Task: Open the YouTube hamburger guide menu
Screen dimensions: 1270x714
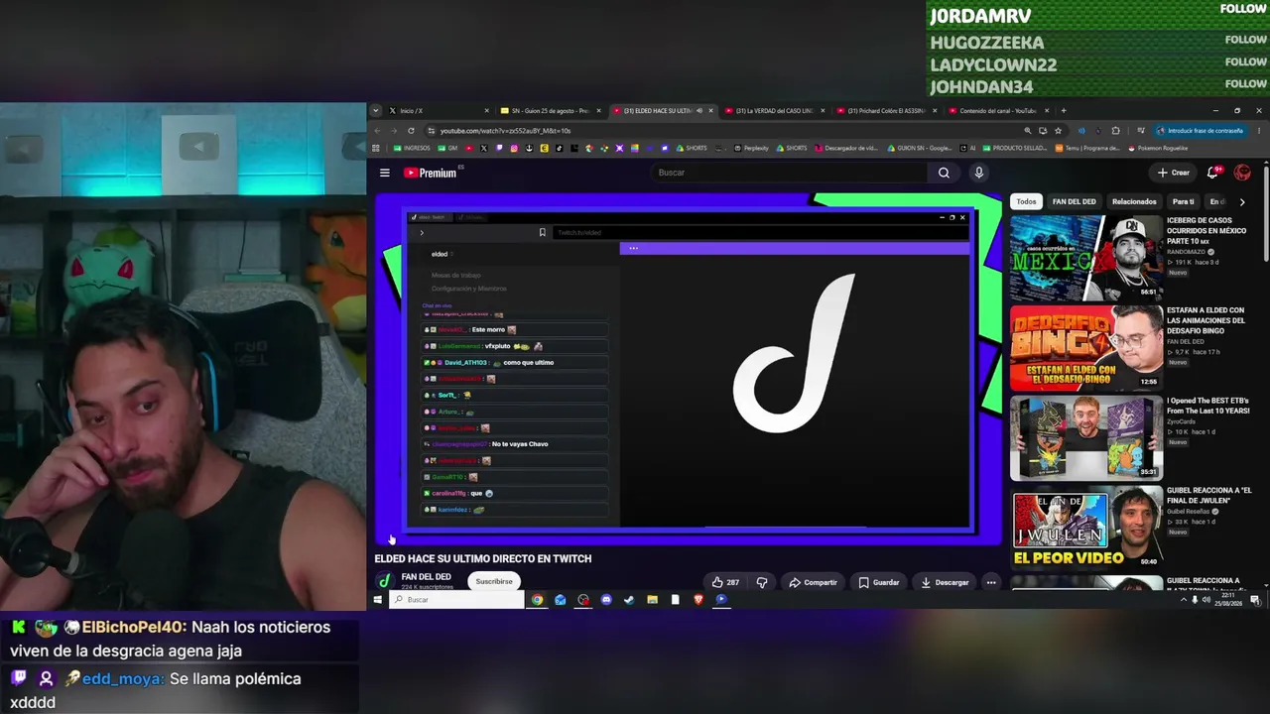Action: [385, 173]
